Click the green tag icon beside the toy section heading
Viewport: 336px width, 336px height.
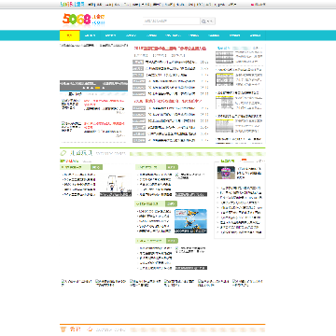(63, 153)
